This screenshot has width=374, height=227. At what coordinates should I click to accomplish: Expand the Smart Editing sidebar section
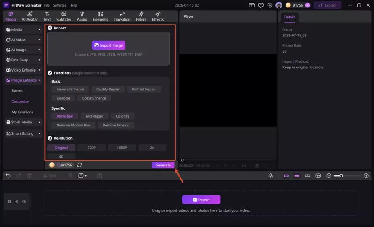pos(23,133)
